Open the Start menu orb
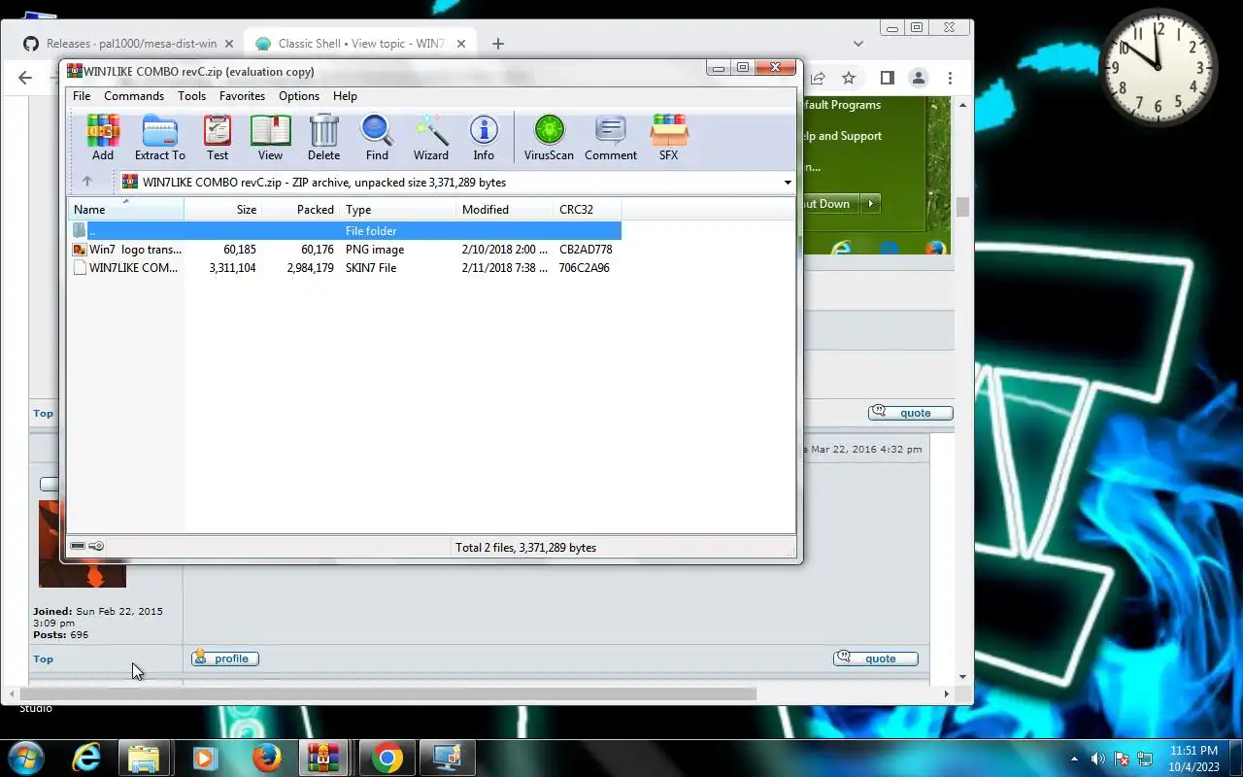This screenshot has width=1243, height=777. tap(25, 758)
